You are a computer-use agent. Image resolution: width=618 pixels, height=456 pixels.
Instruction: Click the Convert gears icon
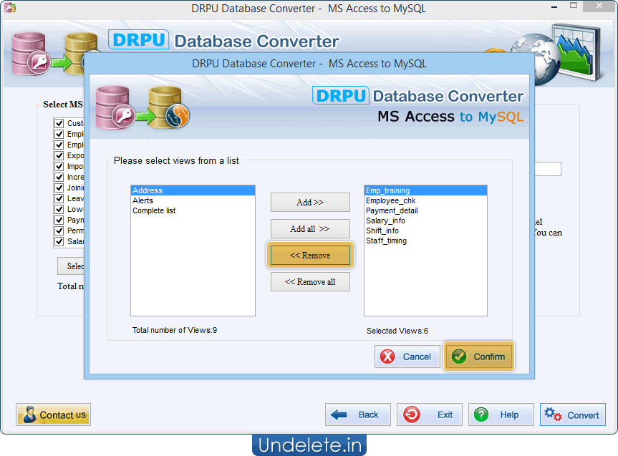[x=553, y=414]
